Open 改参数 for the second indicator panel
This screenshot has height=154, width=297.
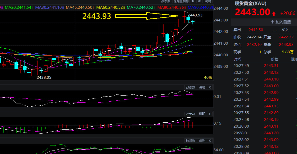point(190,114)
